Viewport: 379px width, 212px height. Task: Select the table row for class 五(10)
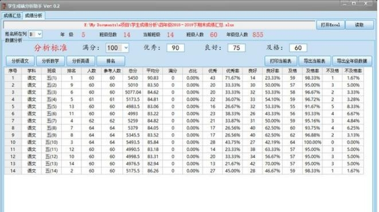pyautogui.click(x=183, y=142)
